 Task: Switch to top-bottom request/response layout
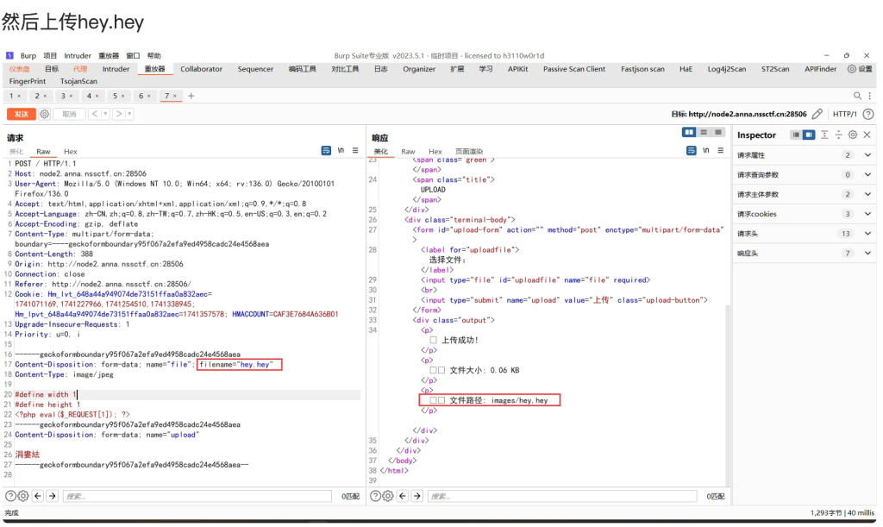point(704,132)
